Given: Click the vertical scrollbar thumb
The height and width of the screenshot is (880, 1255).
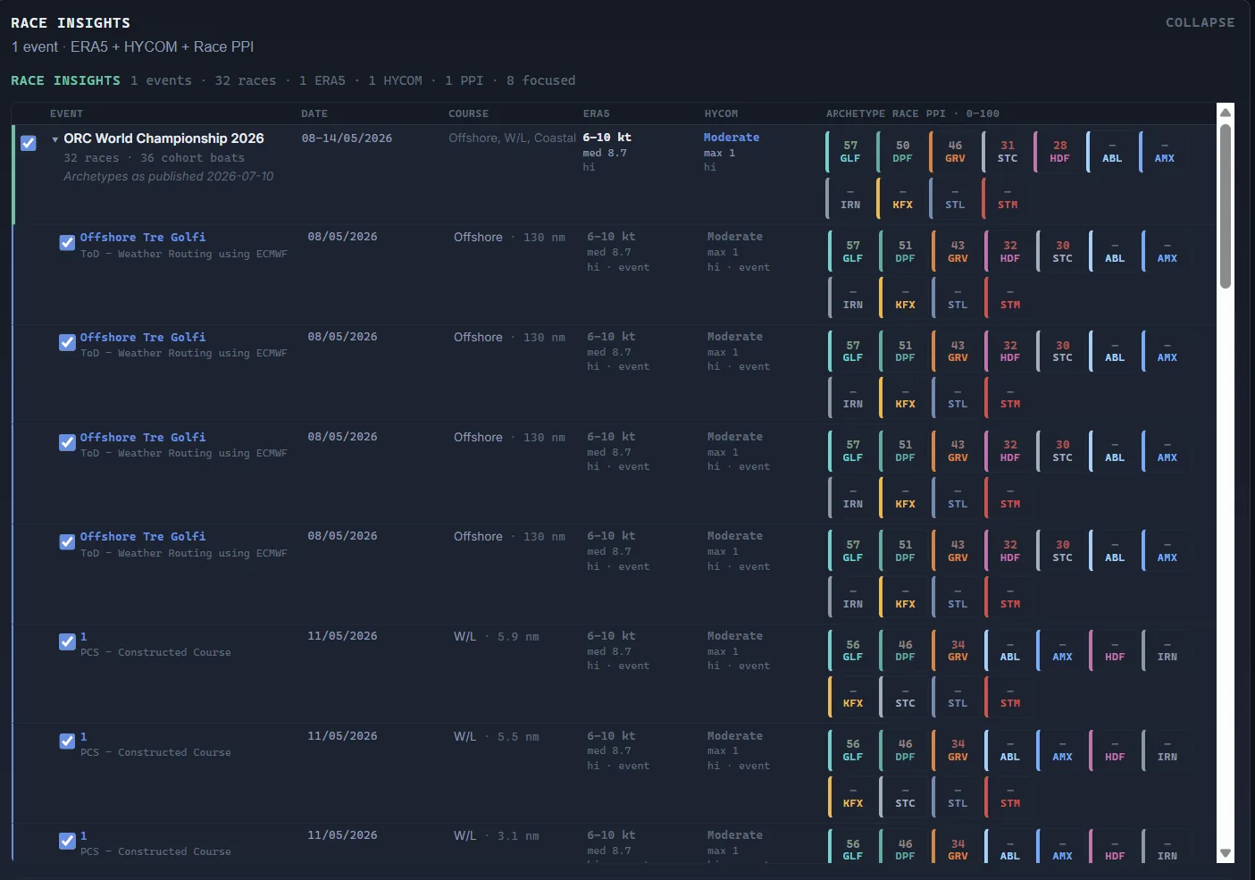Looking at the screenshot, I should click(x=1226, y=205).
